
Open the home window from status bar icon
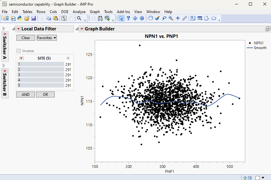[244, 177]
